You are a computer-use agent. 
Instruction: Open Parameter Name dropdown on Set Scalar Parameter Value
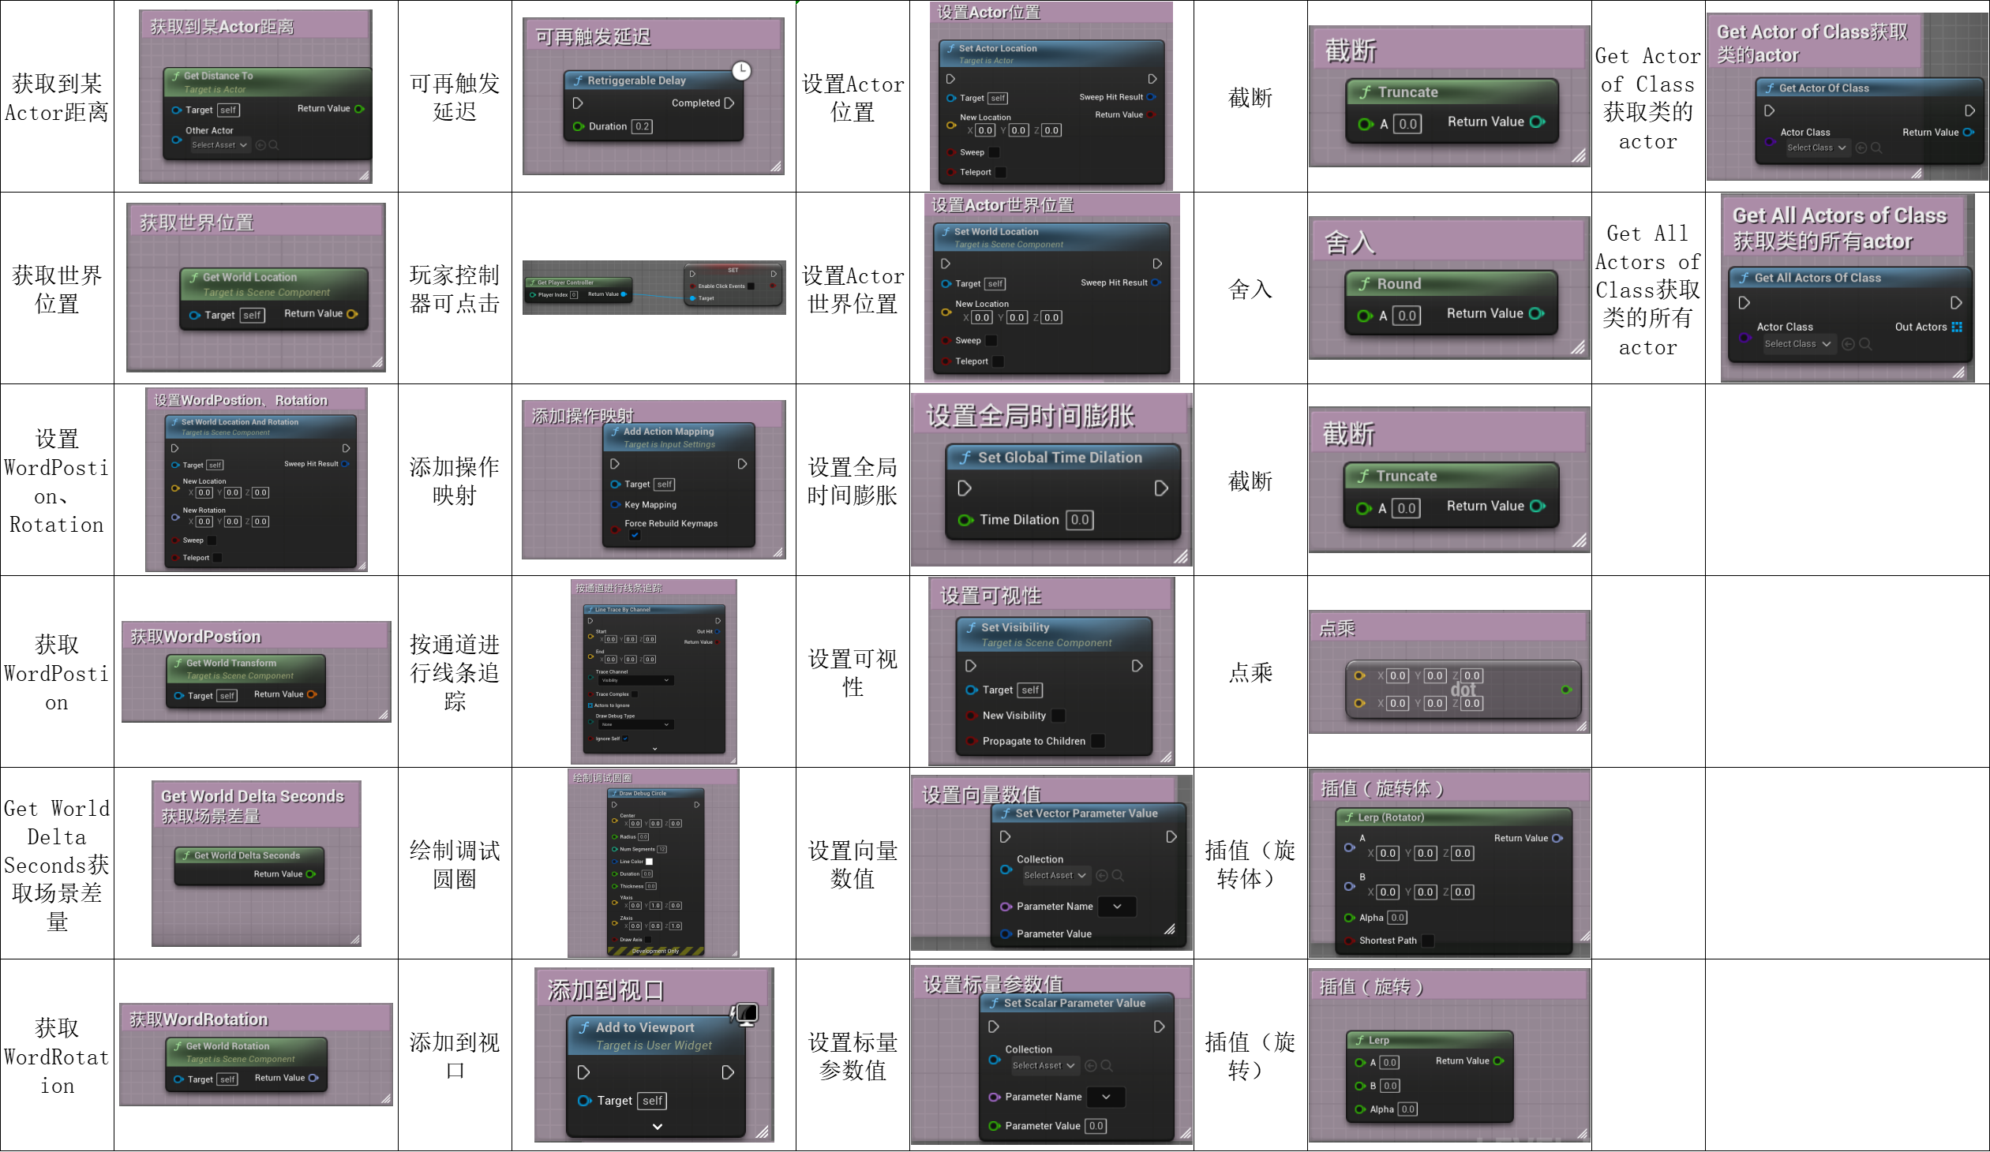point(1106,1098)
